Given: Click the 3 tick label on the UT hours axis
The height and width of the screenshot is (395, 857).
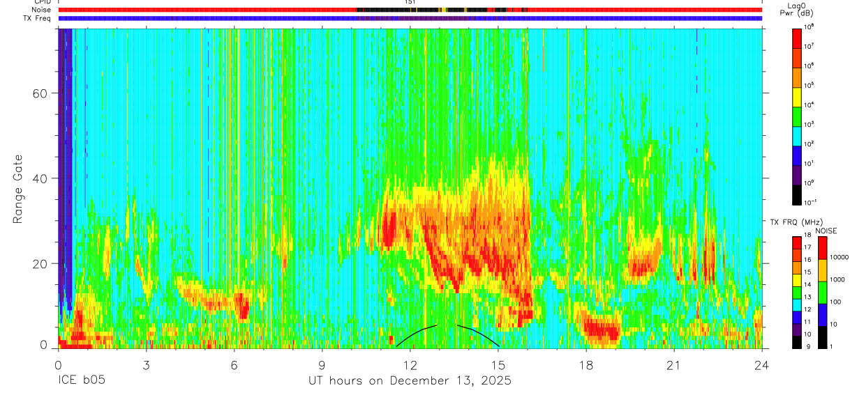Looking at the screenshot, I should click(x=146, y=365).
